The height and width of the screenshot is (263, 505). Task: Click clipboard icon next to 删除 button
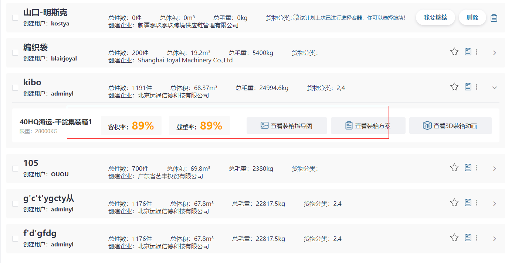(494, 18)
